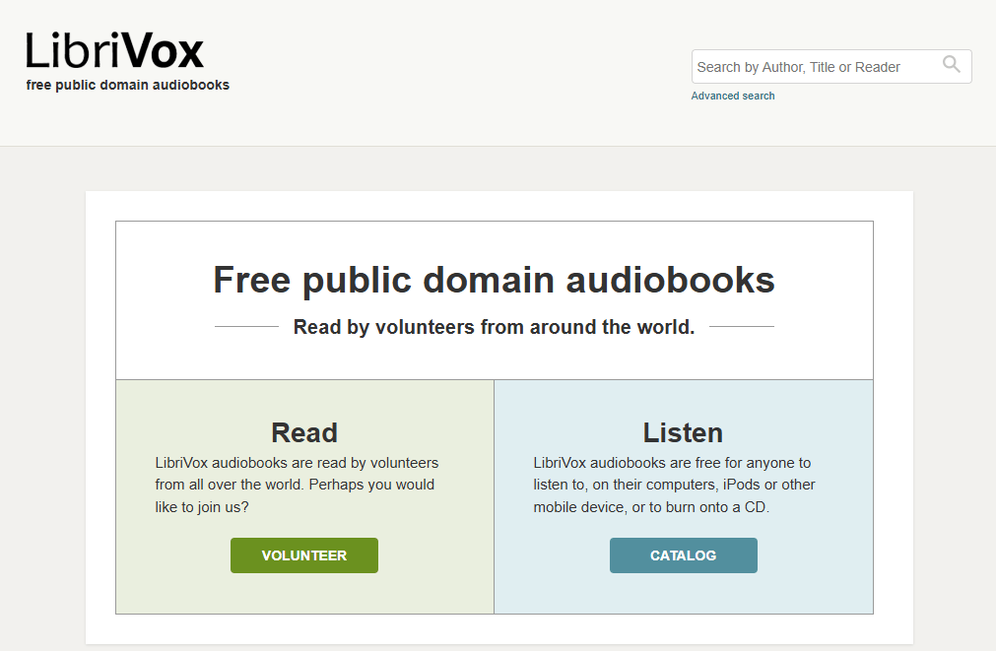
Task: Click the bold 'Vox' part of the logo
Action: tap(166, 50)
